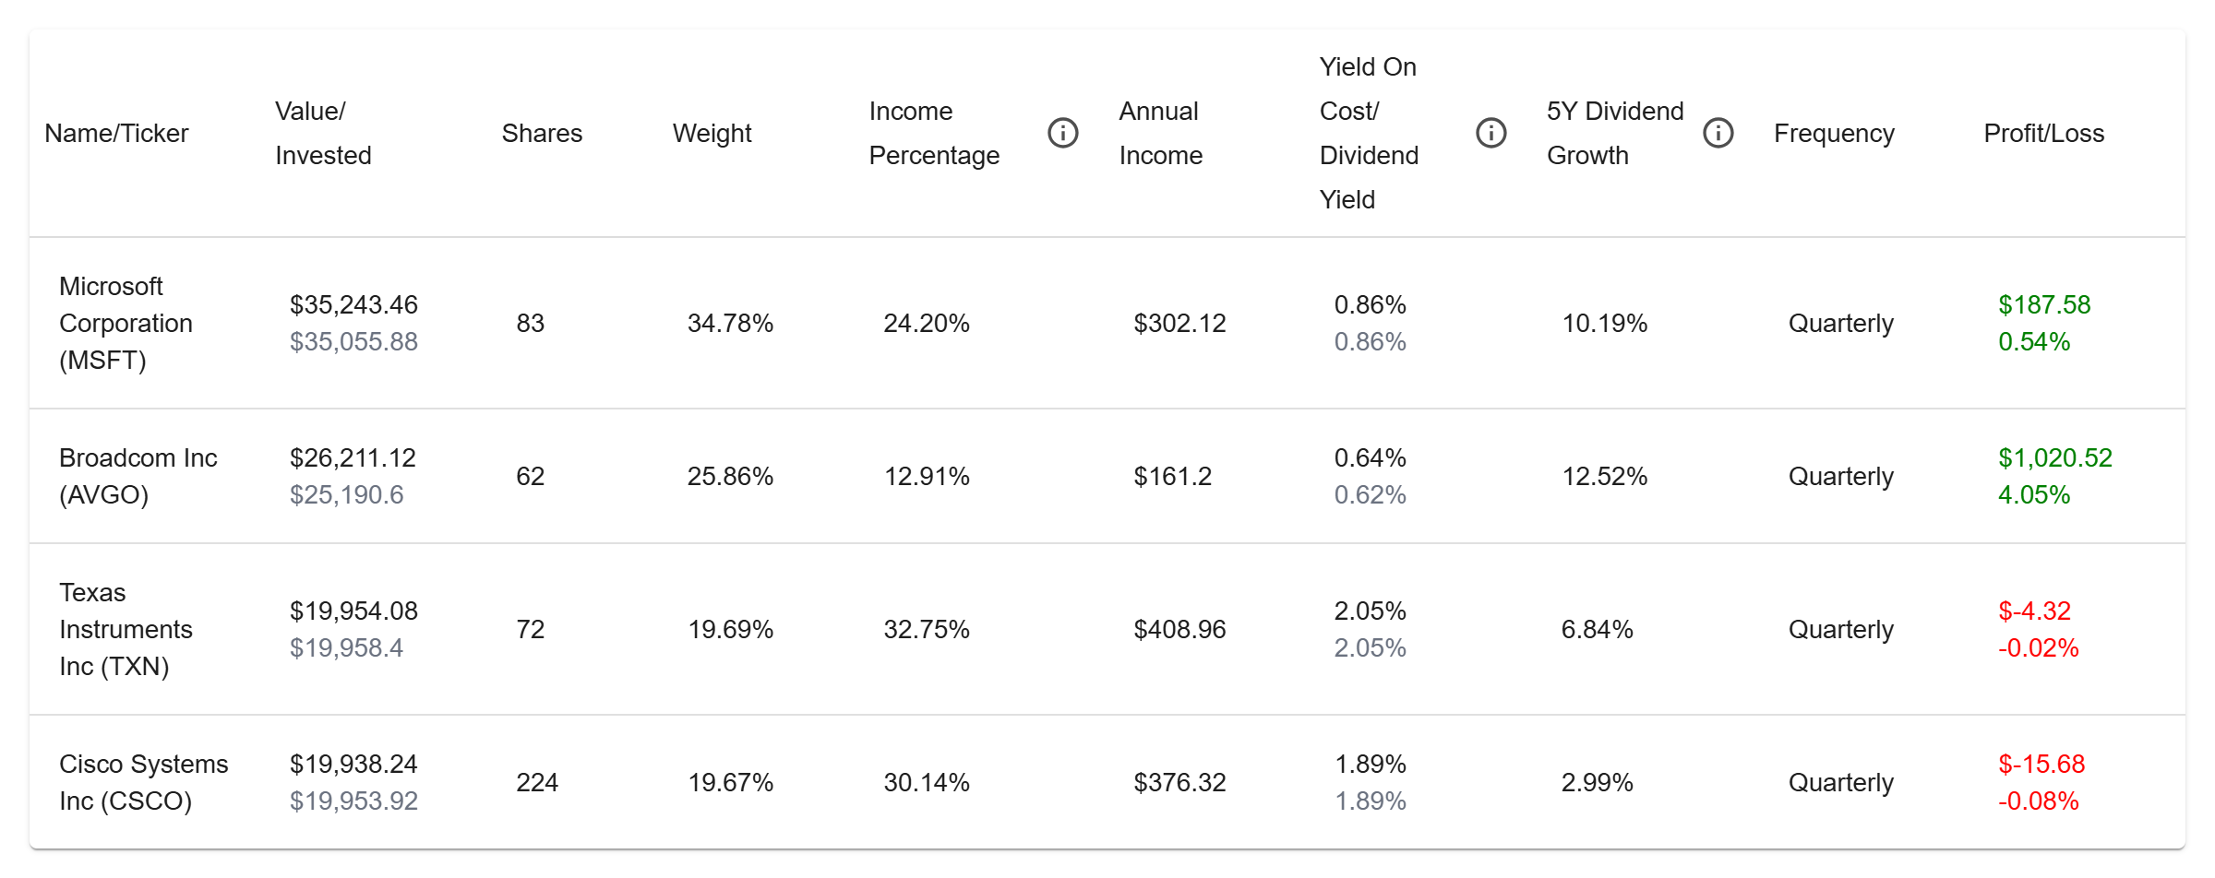
Task: Click Texas Instruments $408.96 annual income
Action: (x=1179, y=629)
